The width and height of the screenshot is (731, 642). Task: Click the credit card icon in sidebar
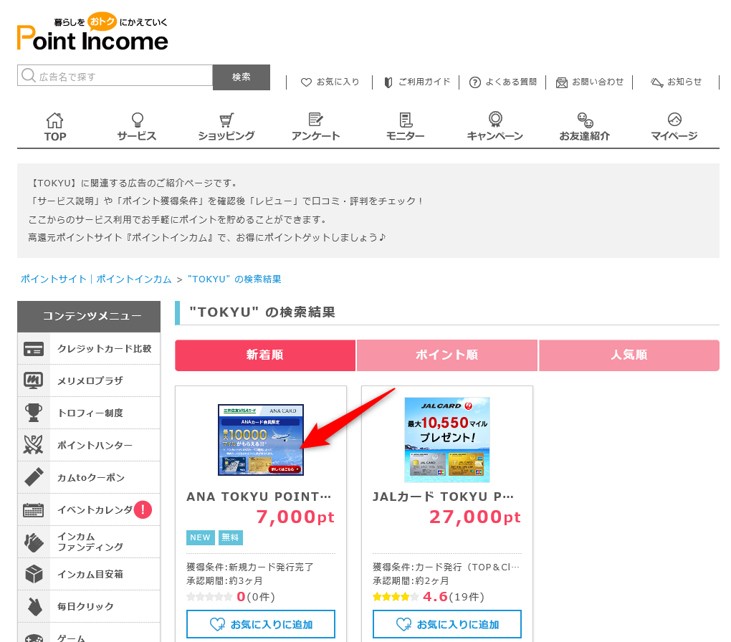[34, 349]
